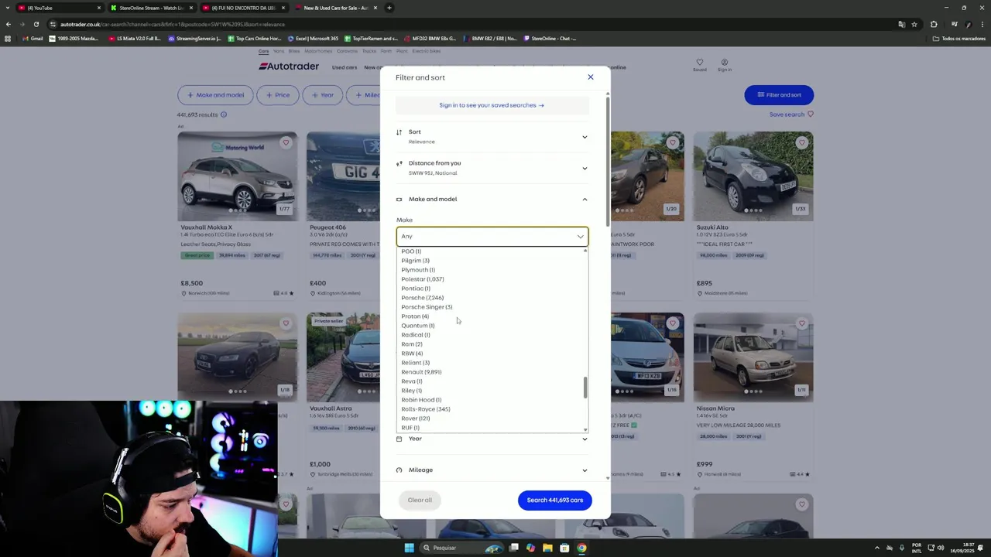This screenshot has width=991, height=557.
Task: Reload the page
Action: pyautogui.click(x=36, y=24)
